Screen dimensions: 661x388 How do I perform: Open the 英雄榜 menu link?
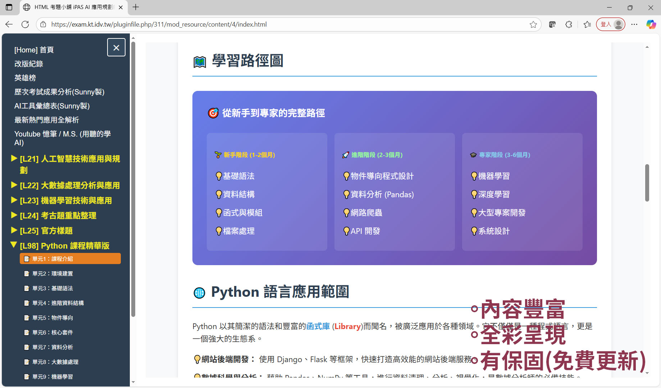25,78
